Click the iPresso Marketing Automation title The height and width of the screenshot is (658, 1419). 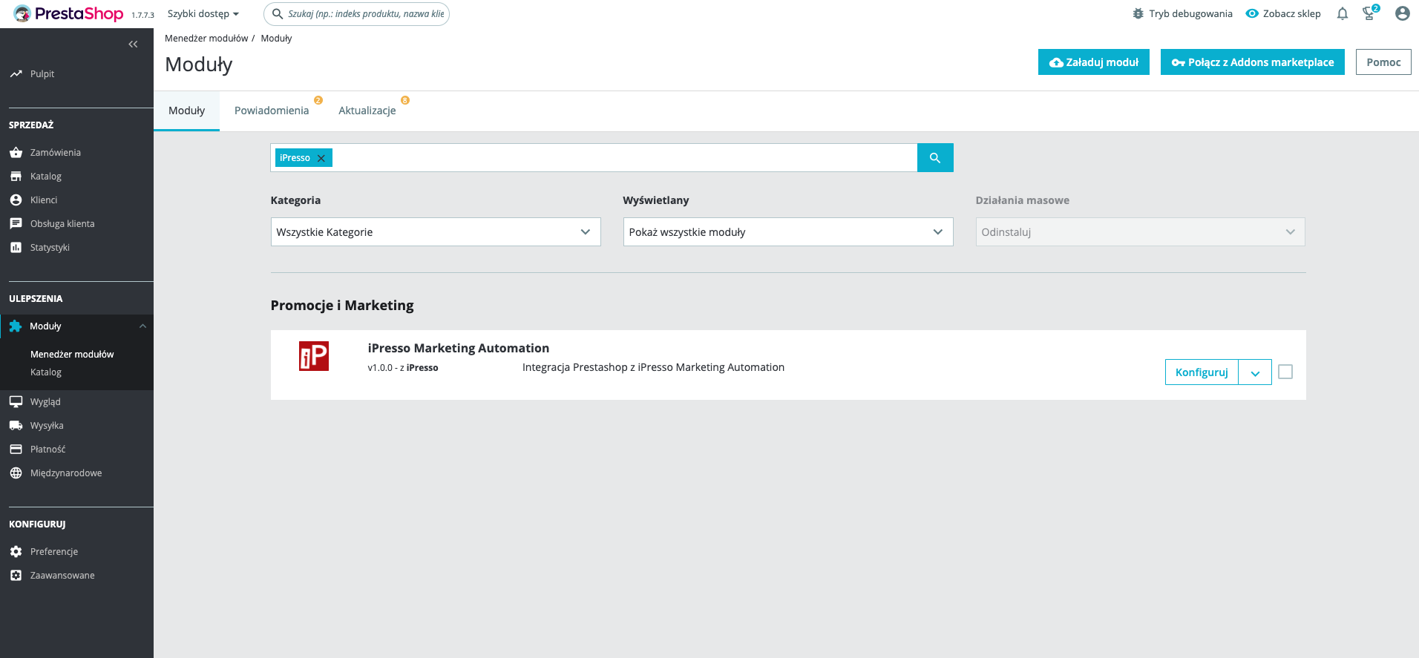459,348
